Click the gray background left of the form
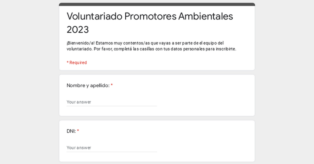Viewport: 314px width, 164px height. point(29,83)
